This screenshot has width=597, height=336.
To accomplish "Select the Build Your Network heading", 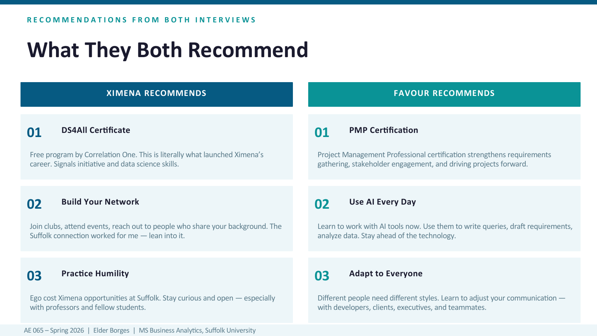I will [x=100, y=202].
